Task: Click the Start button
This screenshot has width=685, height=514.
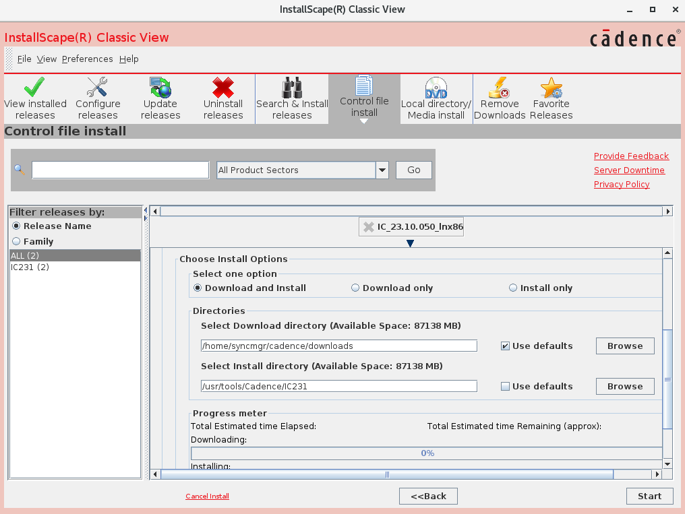Action: [649, 496]
